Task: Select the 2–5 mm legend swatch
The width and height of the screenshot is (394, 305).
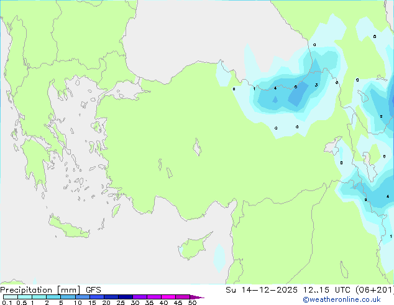Action: (53, 297)
